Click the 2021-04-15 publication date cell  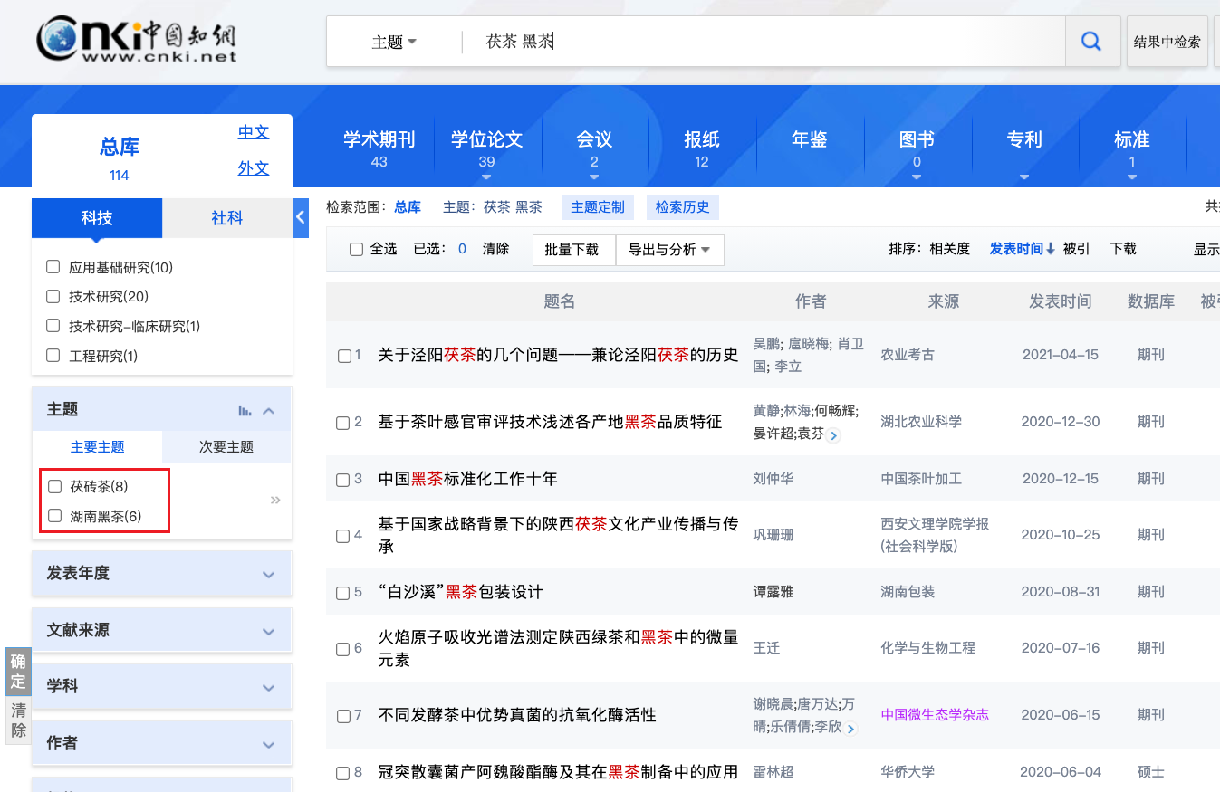(x=1061, y=355)
